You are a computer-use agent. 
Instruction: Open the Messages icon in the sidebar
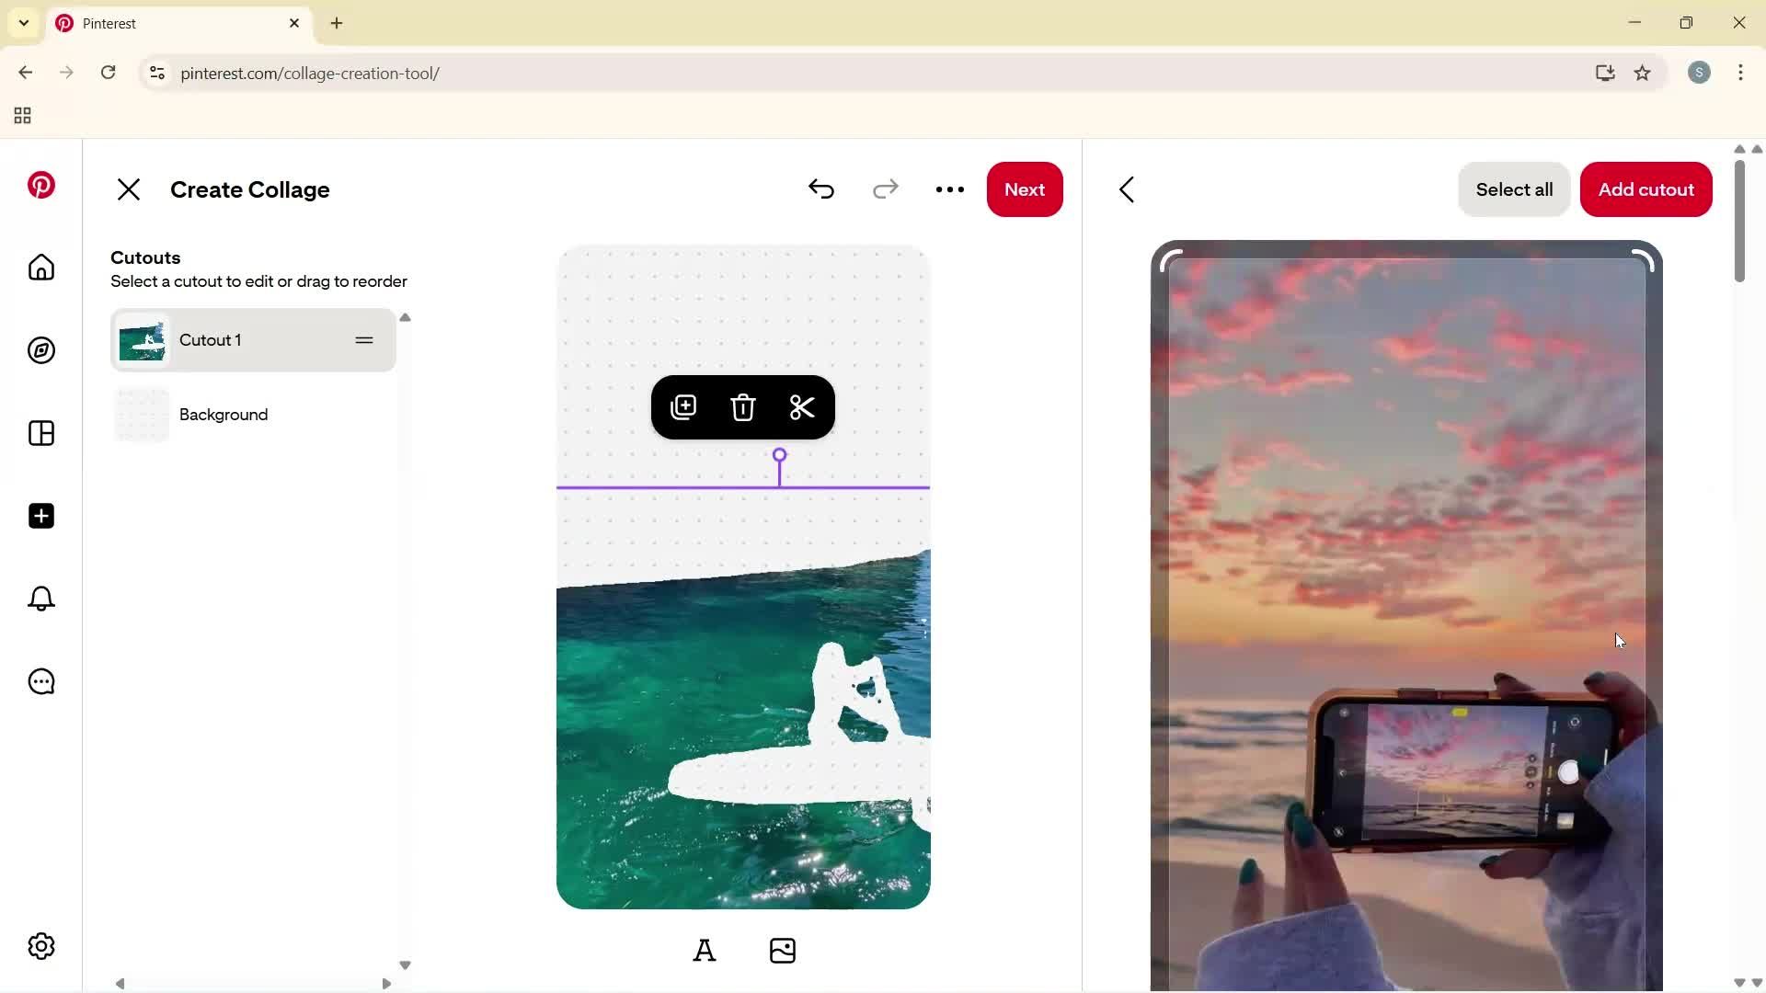[x=40, y=681]
